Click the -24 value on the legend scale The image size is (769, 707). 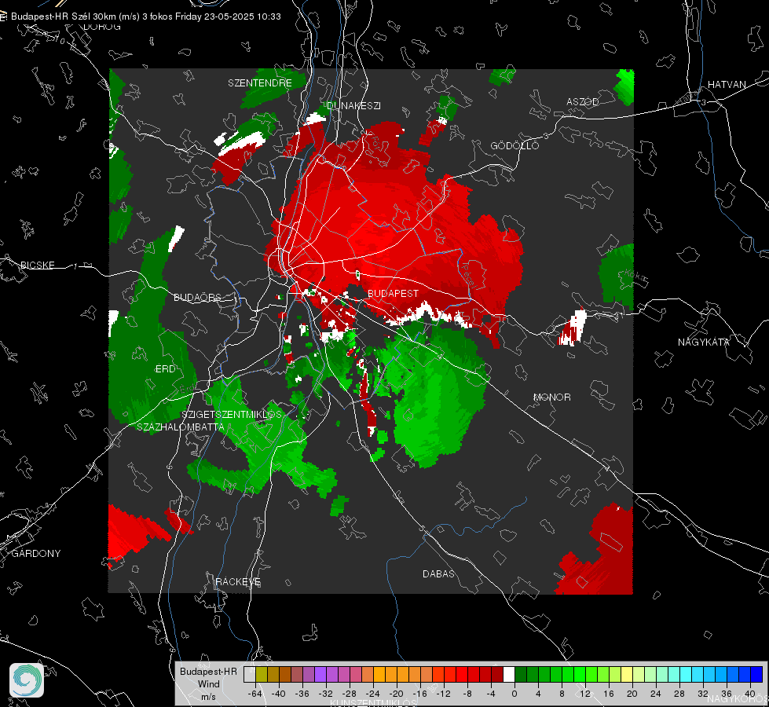coord(373,694)
